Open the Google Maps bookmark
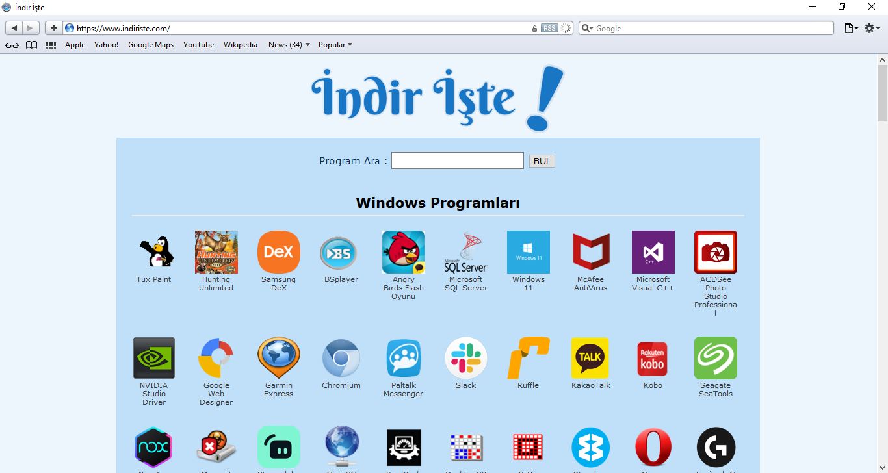 (151, 45)
